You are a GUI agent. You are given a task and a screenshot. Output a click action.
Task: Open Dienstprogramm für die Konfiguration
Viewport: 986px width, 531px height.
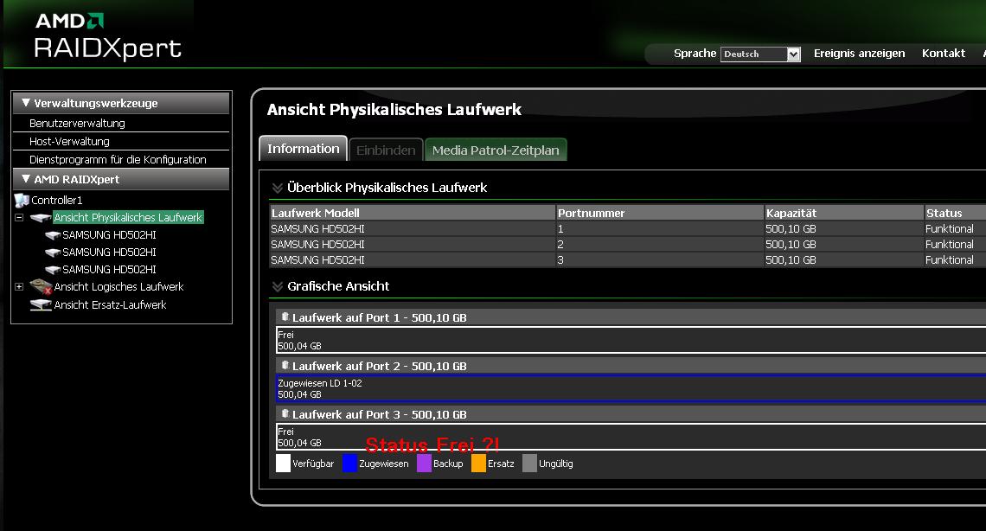118,160
